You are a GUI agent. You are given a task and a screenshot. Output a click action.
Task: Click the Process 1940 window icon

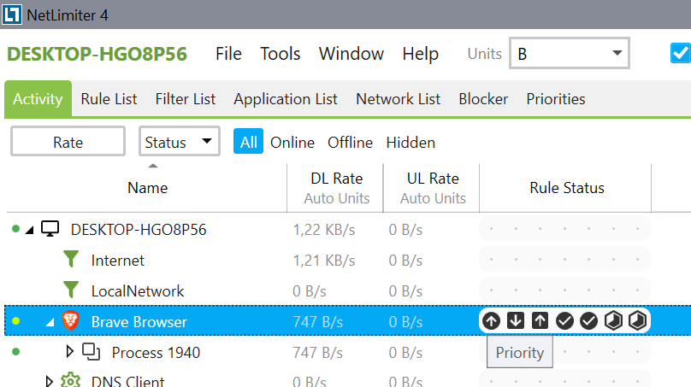[x=92, y=352]
